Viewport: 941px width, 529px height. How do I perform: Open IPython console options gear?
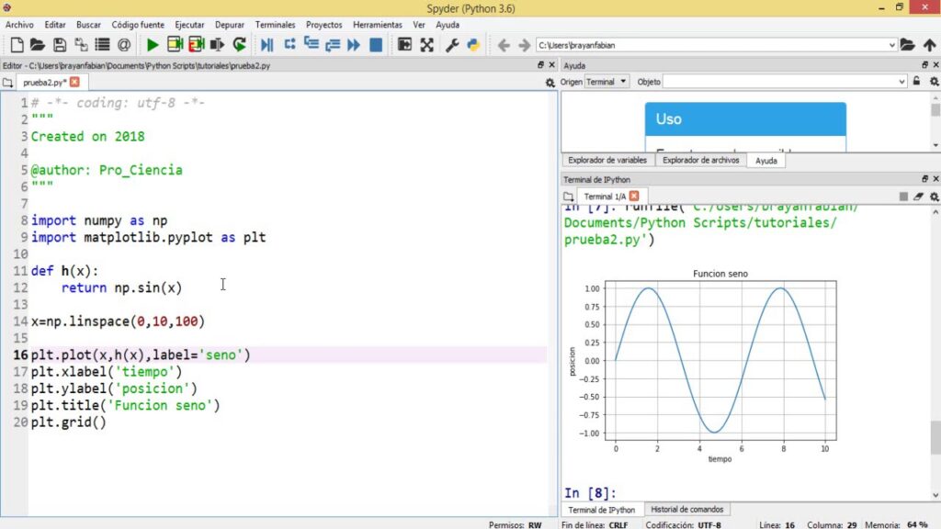click(934, 197)
